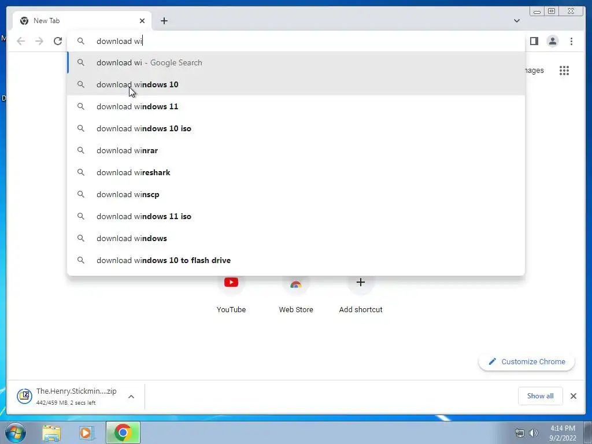The width and height of the screenshot is (592, 444).
Task: Choose 'download windows 10 to flash drive'
Action: [296, 260]
